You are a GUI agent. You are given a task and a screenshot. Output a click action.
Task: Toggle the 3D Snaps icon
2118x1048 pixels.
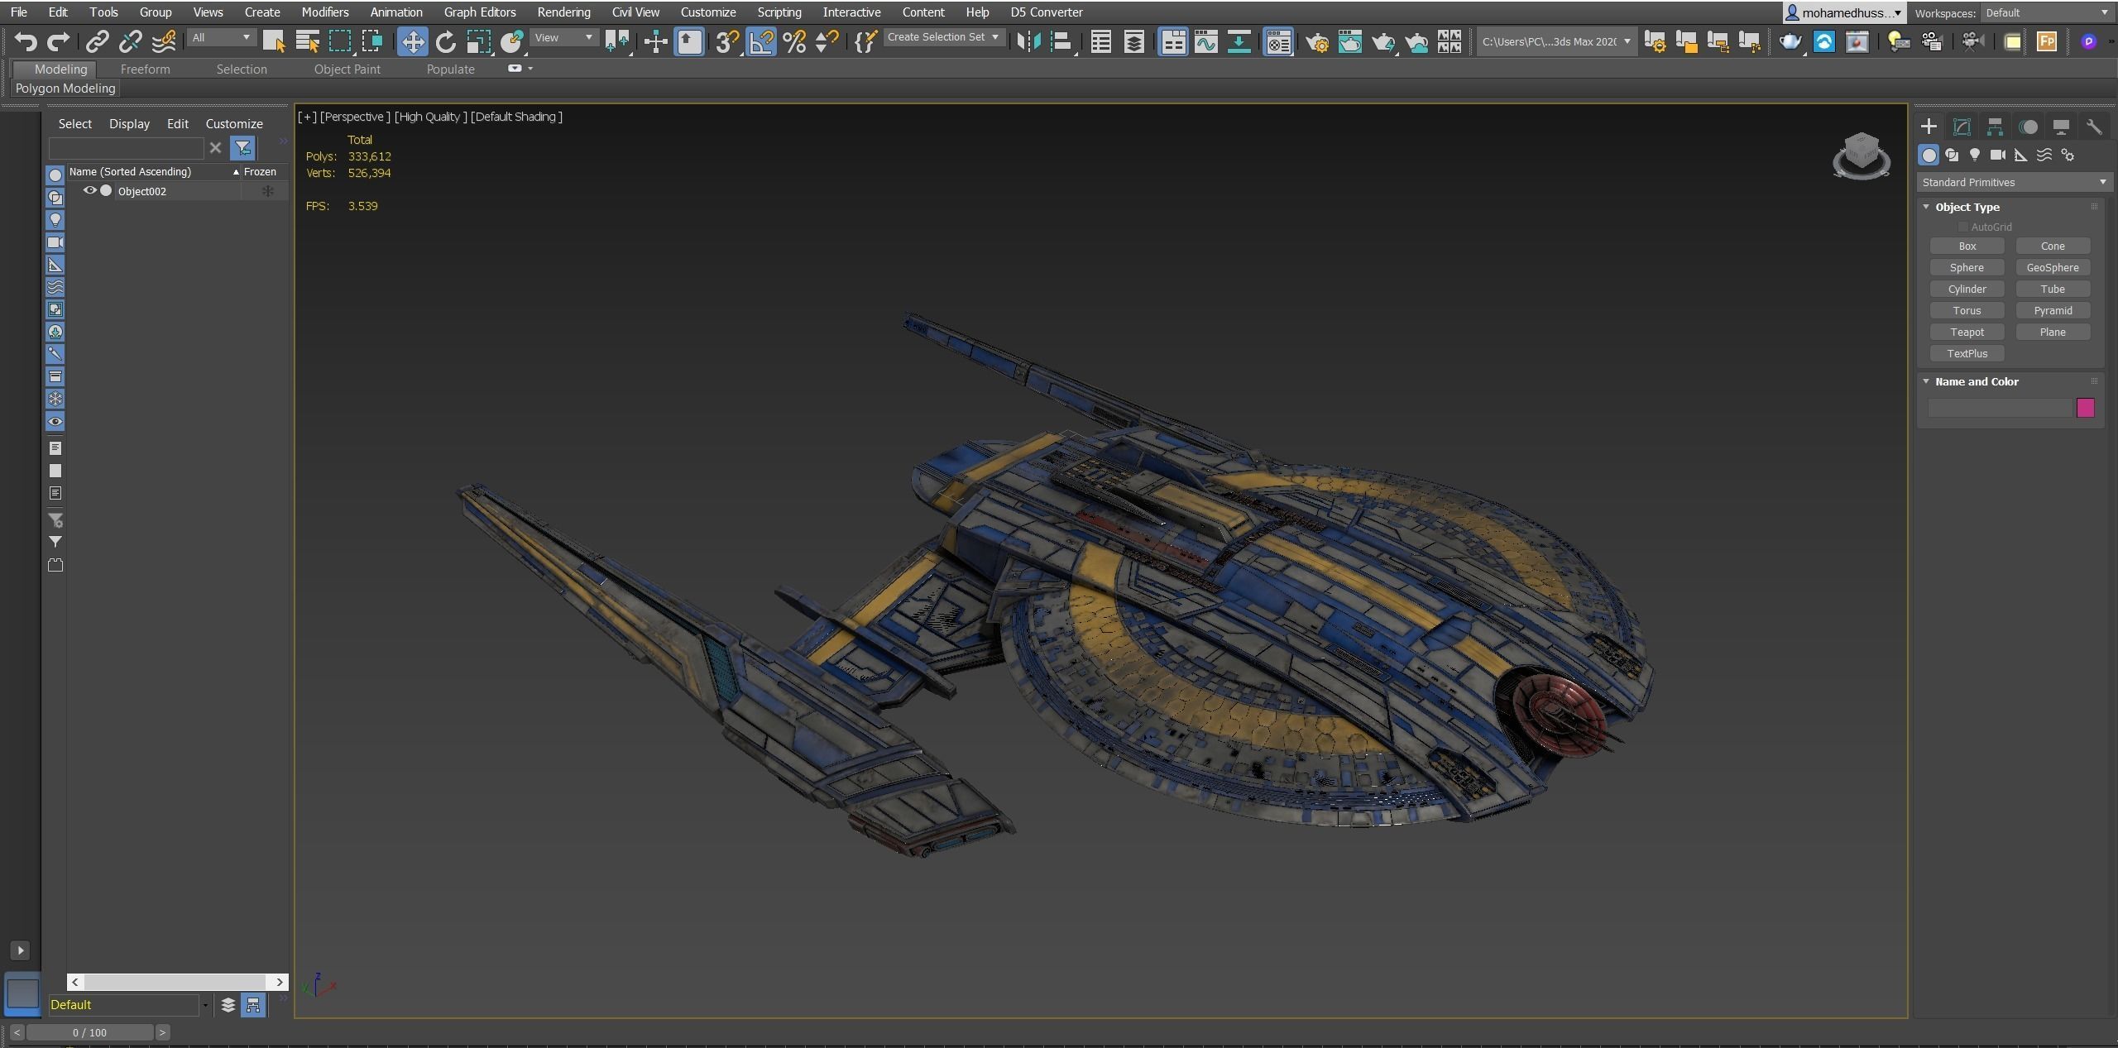pyautogui.click(x=727, y=41)
